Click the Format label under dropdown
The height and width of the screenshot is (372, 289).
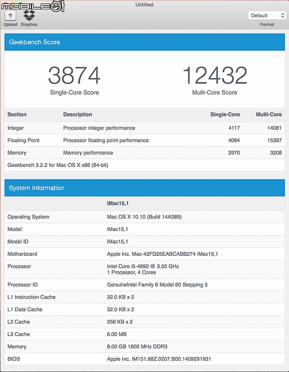(x=267, y=24)
